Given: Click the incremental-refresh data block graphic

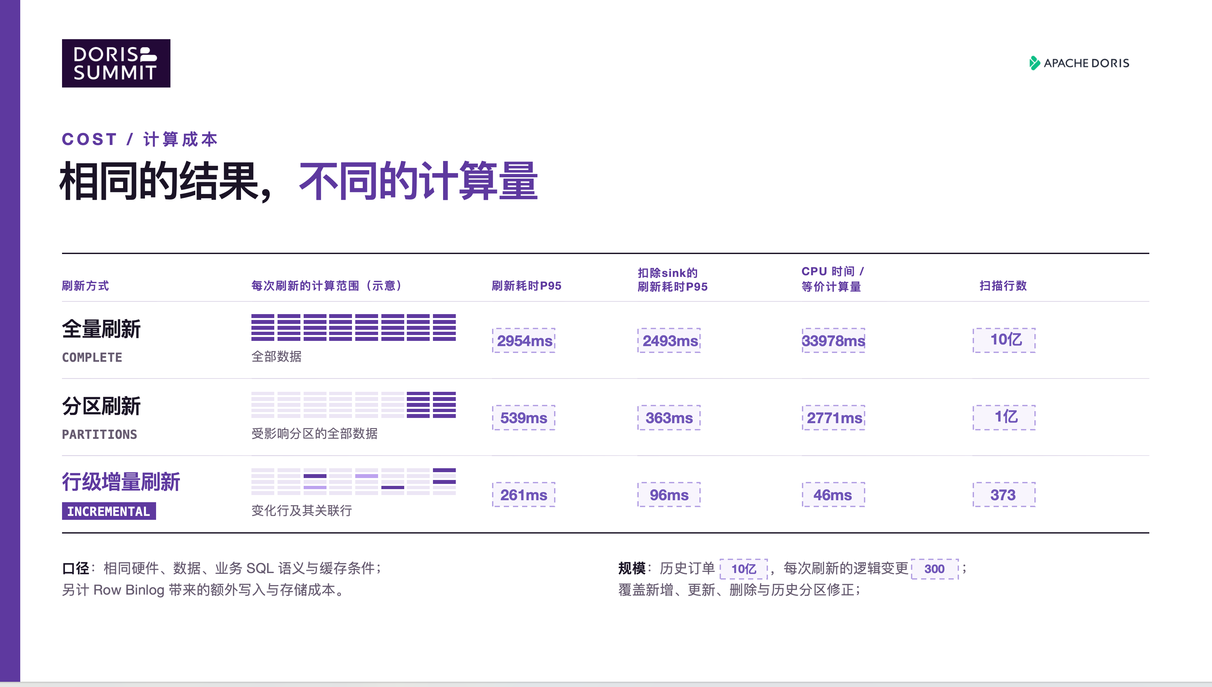Looking at the screenshot, I should pyautogui.click(x=353, y=481).
